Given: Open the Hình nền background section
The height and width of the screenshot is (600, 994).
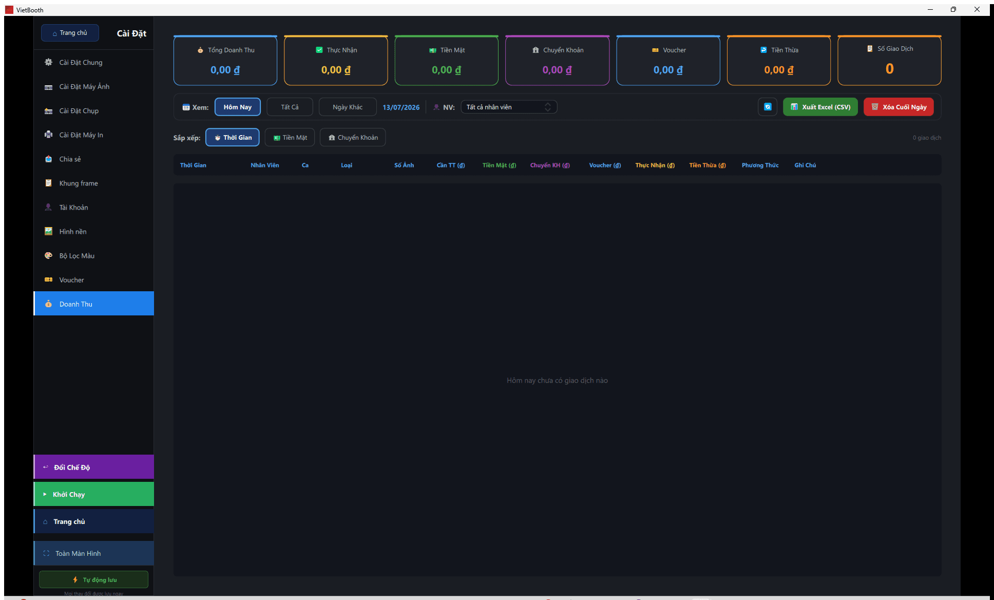Looking at the screenshot, I should (x=93, y=232).
